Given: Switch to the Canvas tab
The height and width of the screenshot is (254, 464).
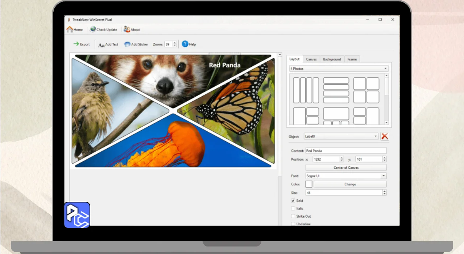Looking at the screenshot, I should point(311,59).
